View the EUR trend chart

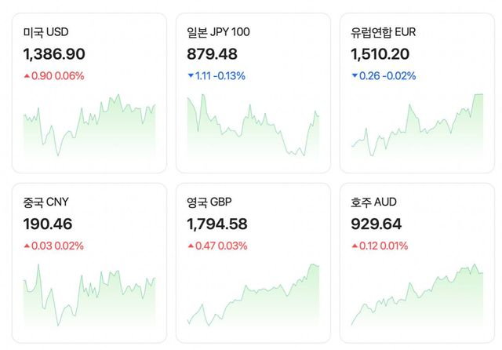point(417,126)
